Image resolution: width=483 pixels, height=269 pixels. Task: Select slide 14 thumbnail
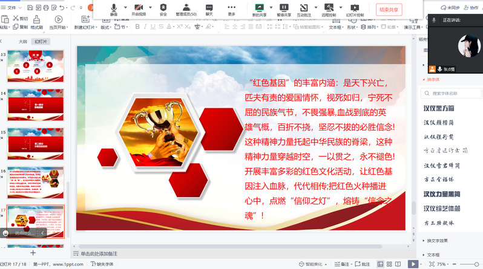click(36, 105)
